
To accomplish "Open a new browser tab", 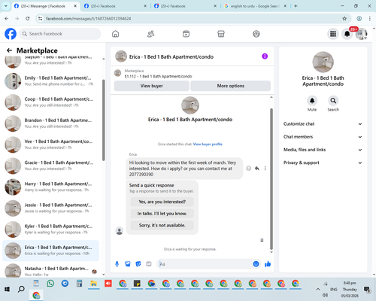I will pyautogui.click(x=296, y=6).
